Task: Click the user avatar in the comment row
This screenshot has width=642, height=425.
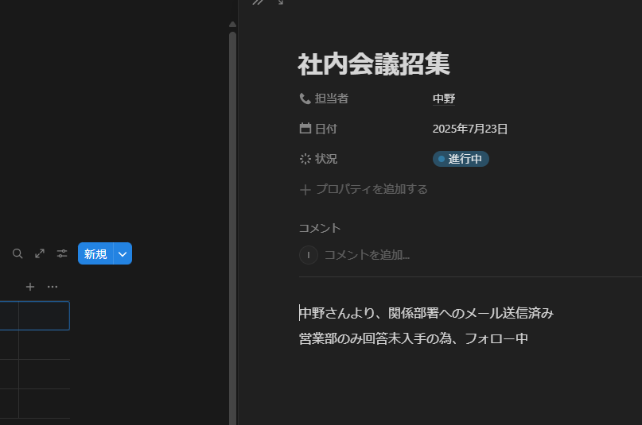Action: pyautogui.click(x=308, y=255)
